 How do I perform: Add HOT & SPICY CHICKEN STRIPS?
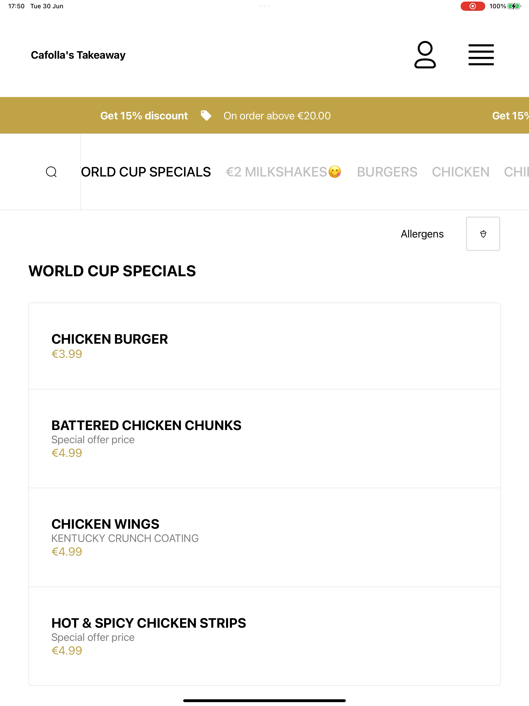(264, 636)
